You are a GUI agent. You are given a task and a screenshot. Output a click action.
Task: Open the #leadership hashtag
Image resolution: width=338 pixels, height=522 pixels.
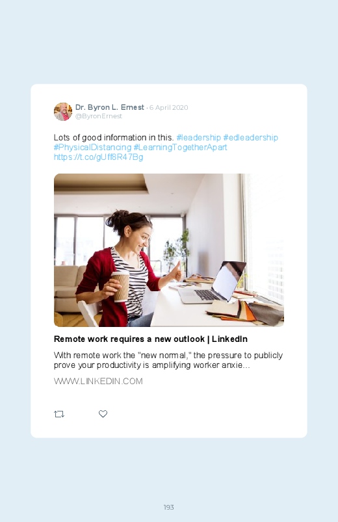[198, 138]
